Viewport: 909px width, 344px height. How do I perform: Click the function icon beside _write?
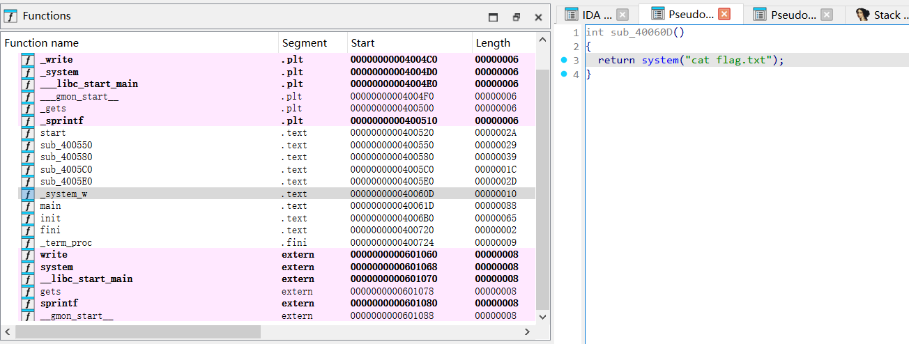point(28,60)
